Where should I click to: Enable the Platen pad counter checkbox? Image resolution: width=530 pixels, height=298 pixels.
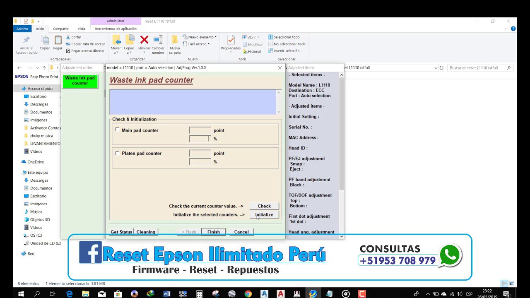click(x=117, y=153)
